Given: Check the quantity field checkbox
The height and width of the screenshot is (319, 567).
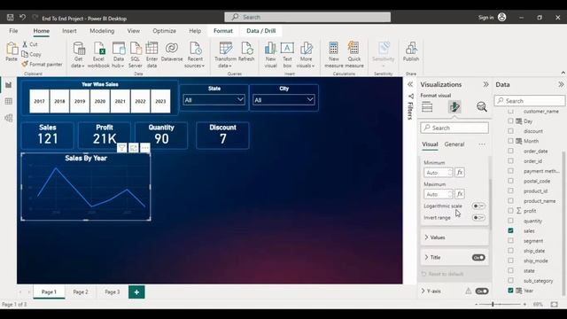Looking at the screenshot, I should point(510,221).
